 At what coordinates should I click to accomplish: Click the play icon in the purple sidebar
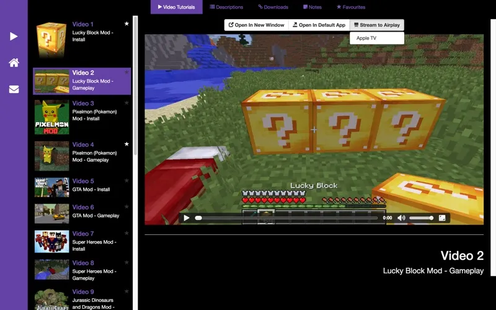(13, 37)
